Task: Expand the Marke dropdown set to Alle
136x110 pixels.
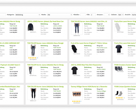Action: 60,15
